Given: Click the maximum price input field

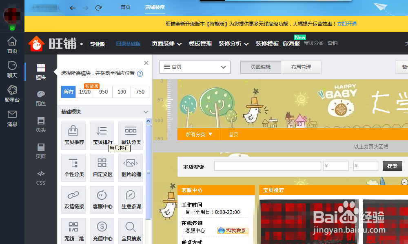Looking at the screenshot, I should (366, 166).
